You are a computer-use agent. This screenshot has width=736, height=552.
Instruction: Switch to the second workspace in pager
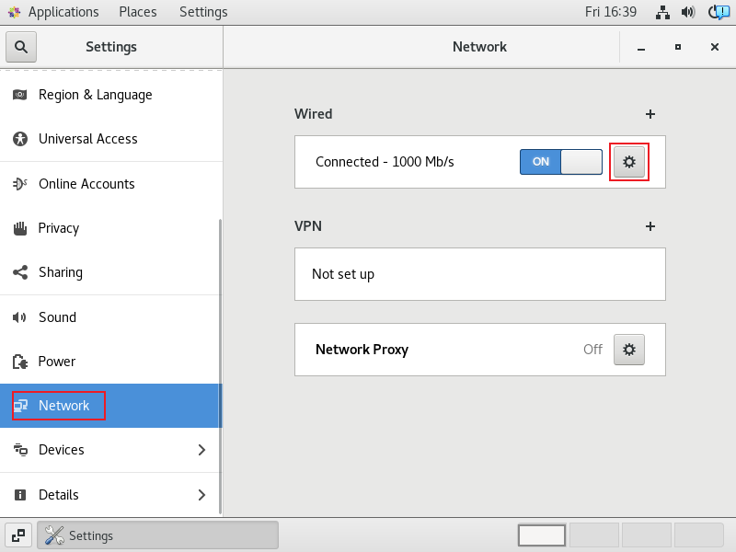593,535
